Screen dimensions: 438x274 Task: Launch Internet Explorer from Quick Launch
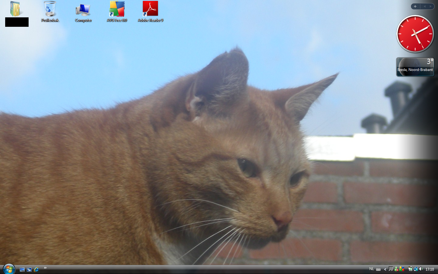pyautogui.click(x=36, y=269)
